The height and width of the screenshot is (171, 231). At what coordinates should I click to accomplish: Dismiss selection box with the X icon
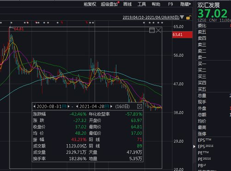point(158,30)
